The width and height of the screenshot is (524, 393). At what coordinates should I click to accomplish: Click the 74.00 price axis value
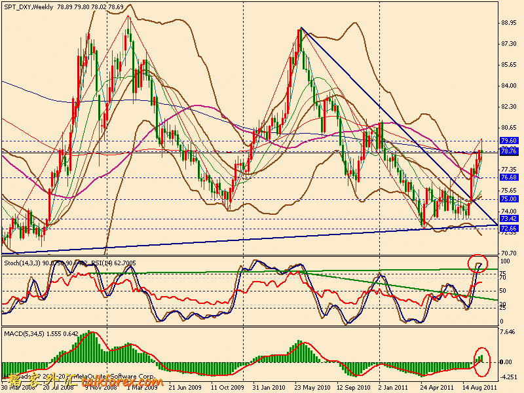509,211
